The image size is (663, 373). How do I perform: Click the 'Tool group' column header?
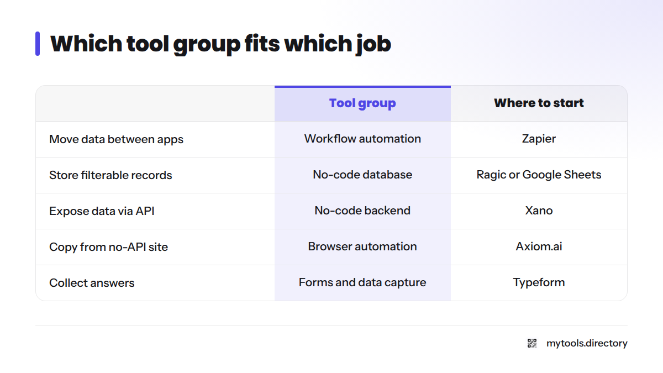coord(362,103)
